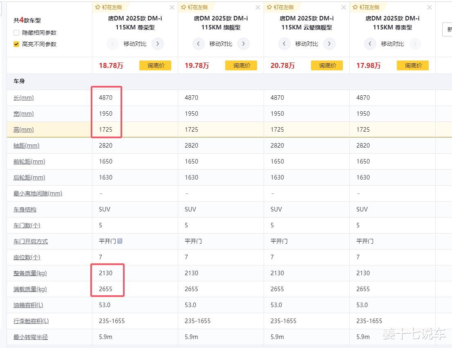
Task: Ask lowest price for 19.78万 model
Action: click(241, 65)
